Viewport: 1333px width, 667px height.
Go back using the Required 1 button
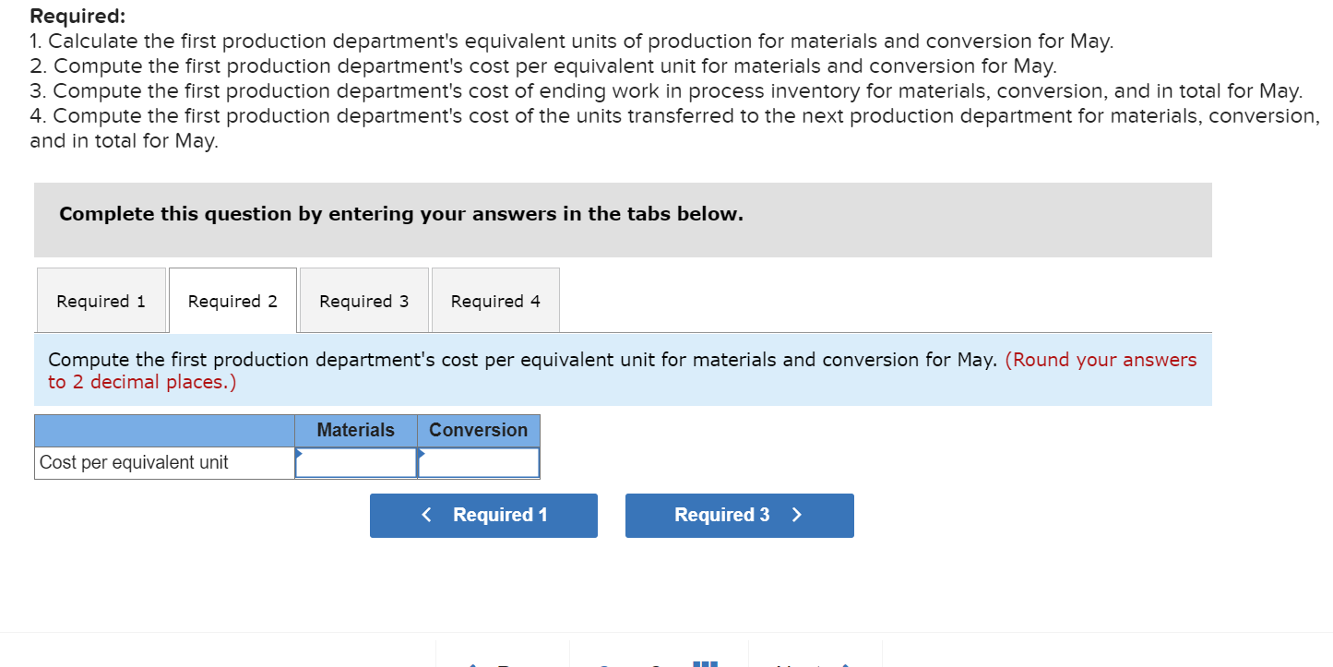(483, 515)
